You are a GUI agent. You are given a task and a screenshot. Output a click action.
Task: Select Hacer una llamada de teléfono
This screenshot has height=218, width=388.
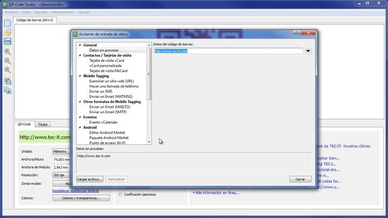click(114, 86)
